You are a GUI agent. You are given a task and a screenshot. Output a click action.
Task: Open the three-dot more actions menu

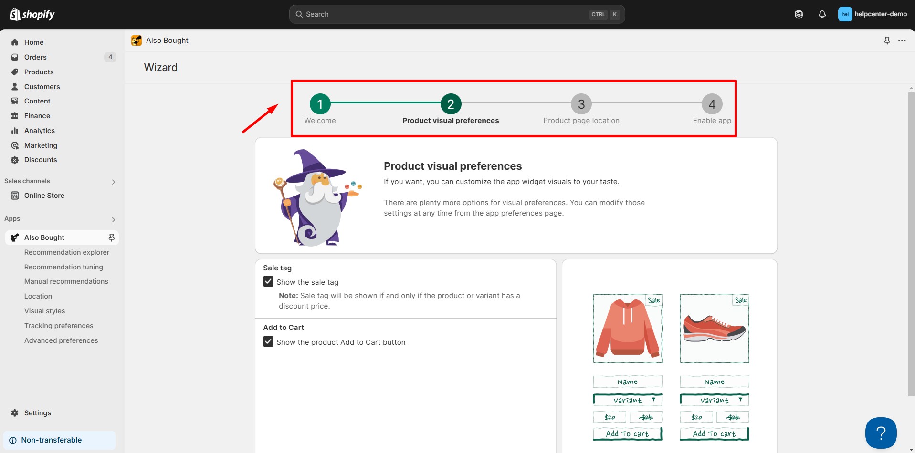902,41
